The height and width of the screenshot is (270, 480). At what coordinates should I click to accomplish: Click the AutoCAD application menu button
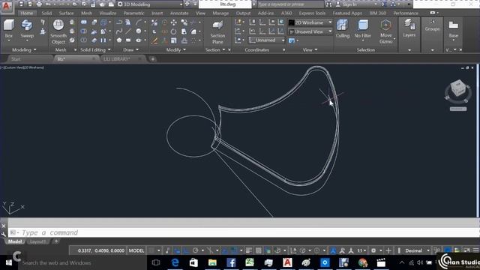pyautogui.click(x=7, y=6)
